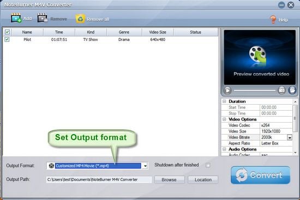Screen dimensions: 300x200
Task: Open the snapshot folder icon under preview
Action: coord(292,90)
